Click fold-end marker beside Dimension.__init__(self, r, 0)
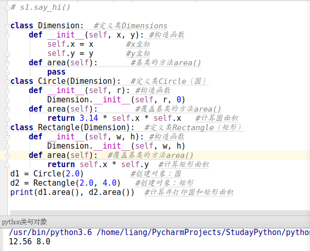The height and width of the screenshot is (251, 310). [x=7, y=100]
